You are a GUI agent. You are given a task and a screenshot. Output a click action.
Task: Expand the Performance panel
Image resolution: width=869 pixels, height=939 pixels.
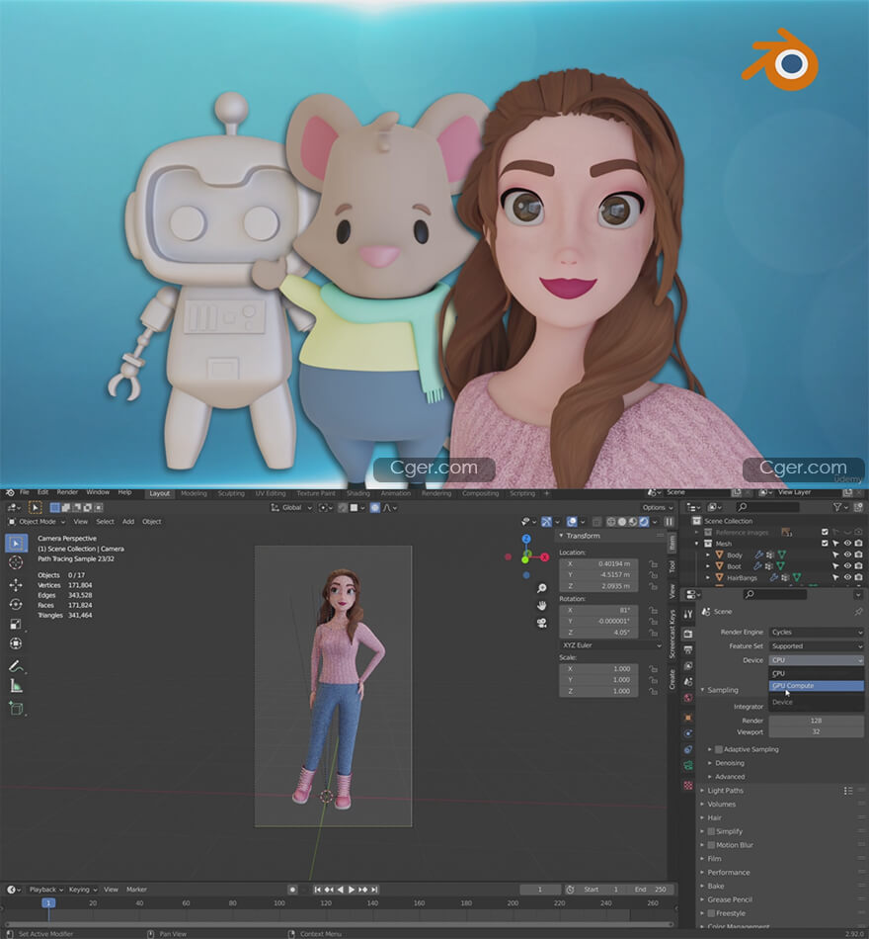pos(728,873)
